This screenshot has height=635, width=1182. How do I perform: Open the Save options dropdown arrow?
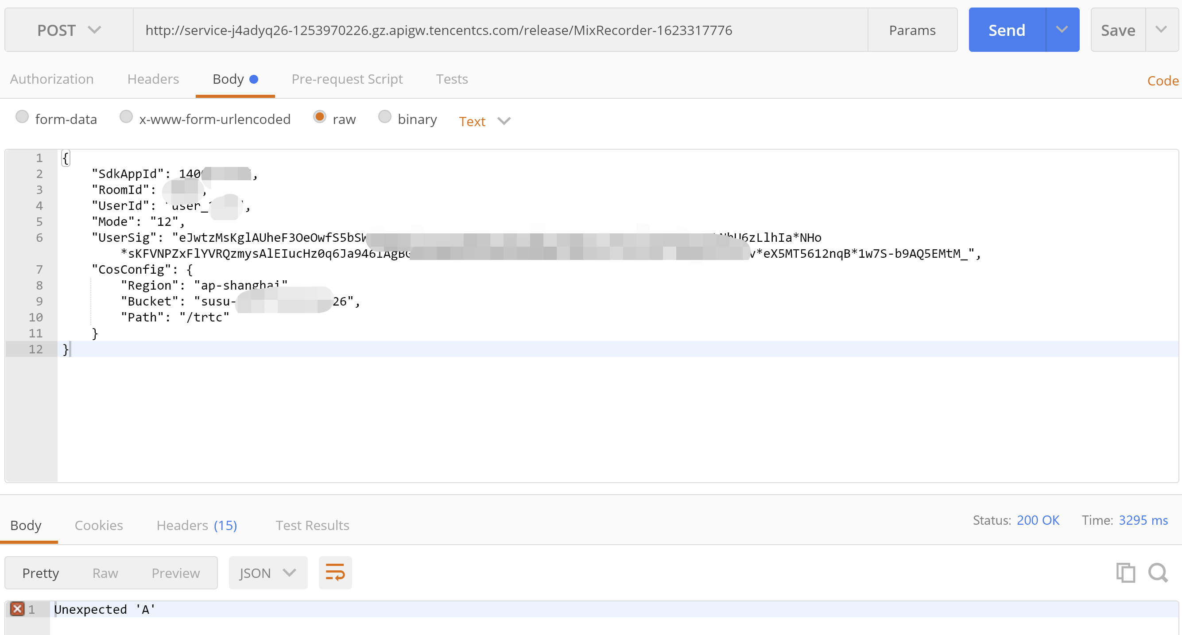coord(1161,30)
